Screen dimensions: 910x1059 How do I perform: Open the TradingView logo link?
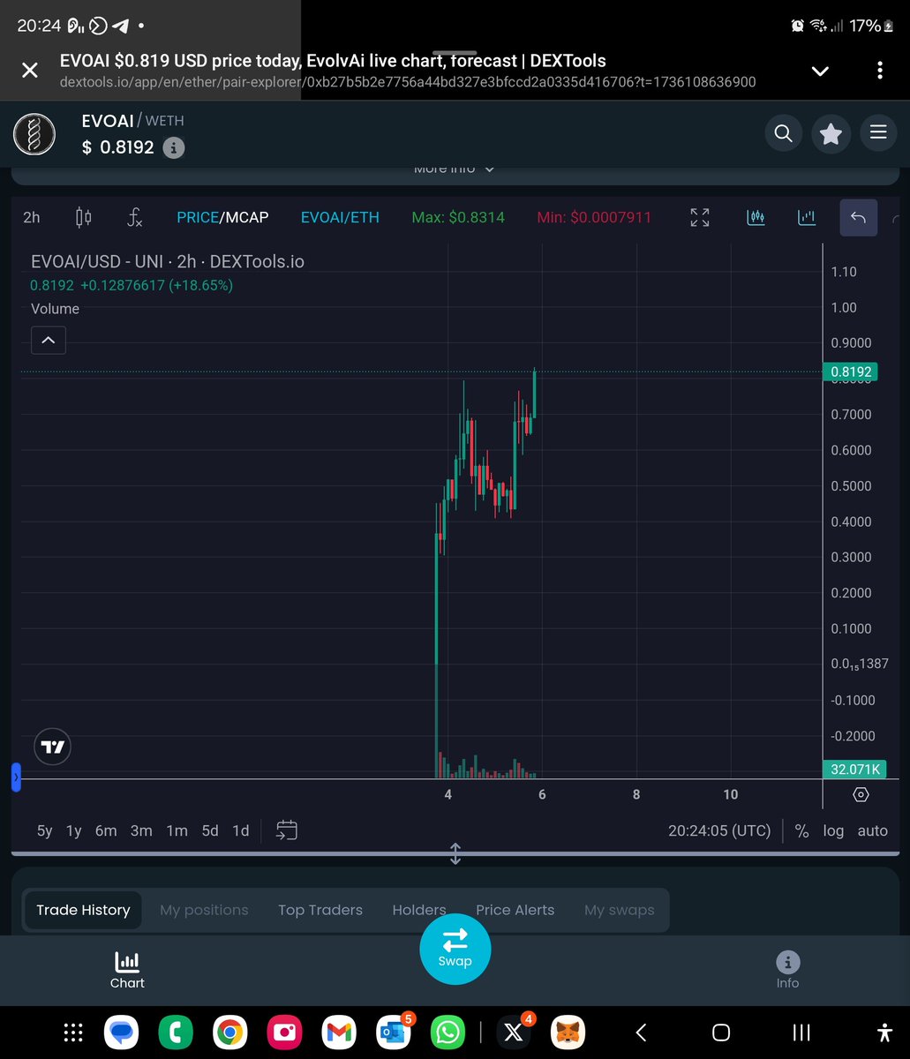point(52,747)
